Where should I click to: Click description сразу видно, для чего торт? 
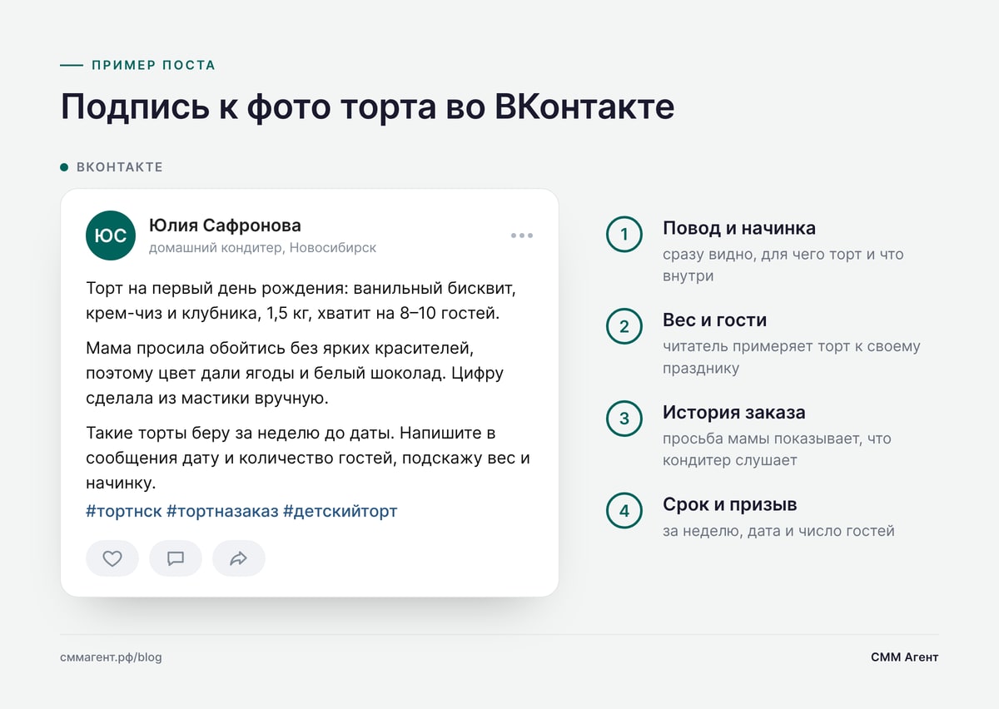click(783, 265)
